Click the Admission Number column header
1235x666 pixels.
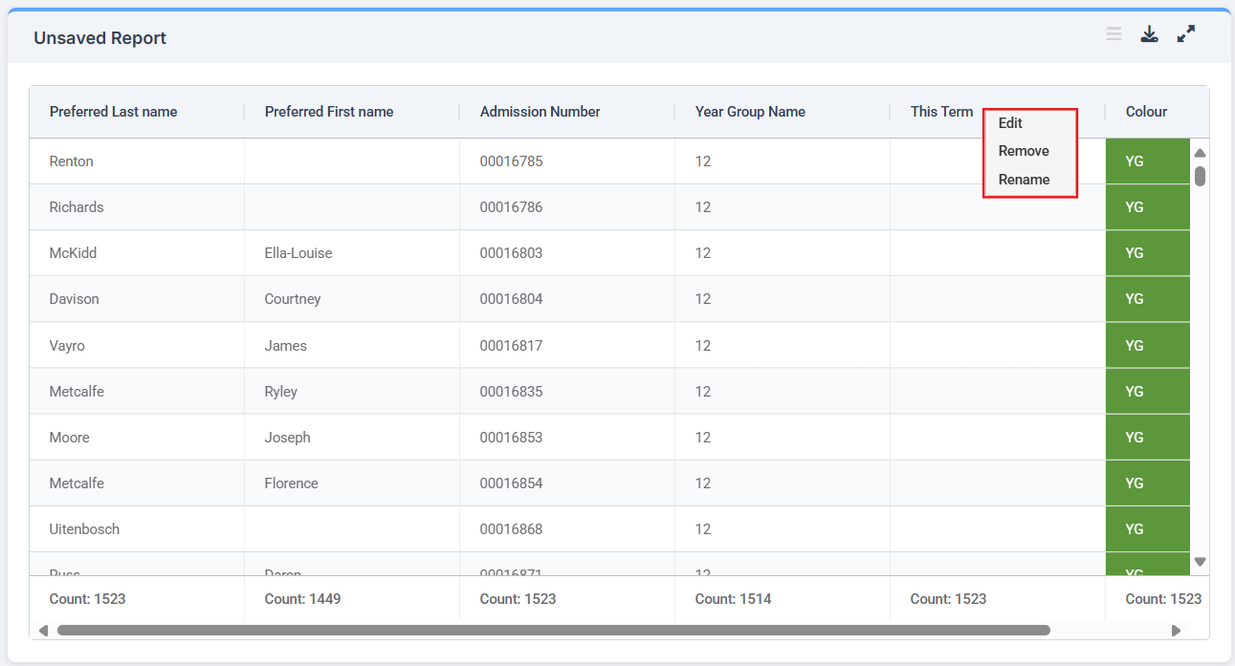pos(539,112)
